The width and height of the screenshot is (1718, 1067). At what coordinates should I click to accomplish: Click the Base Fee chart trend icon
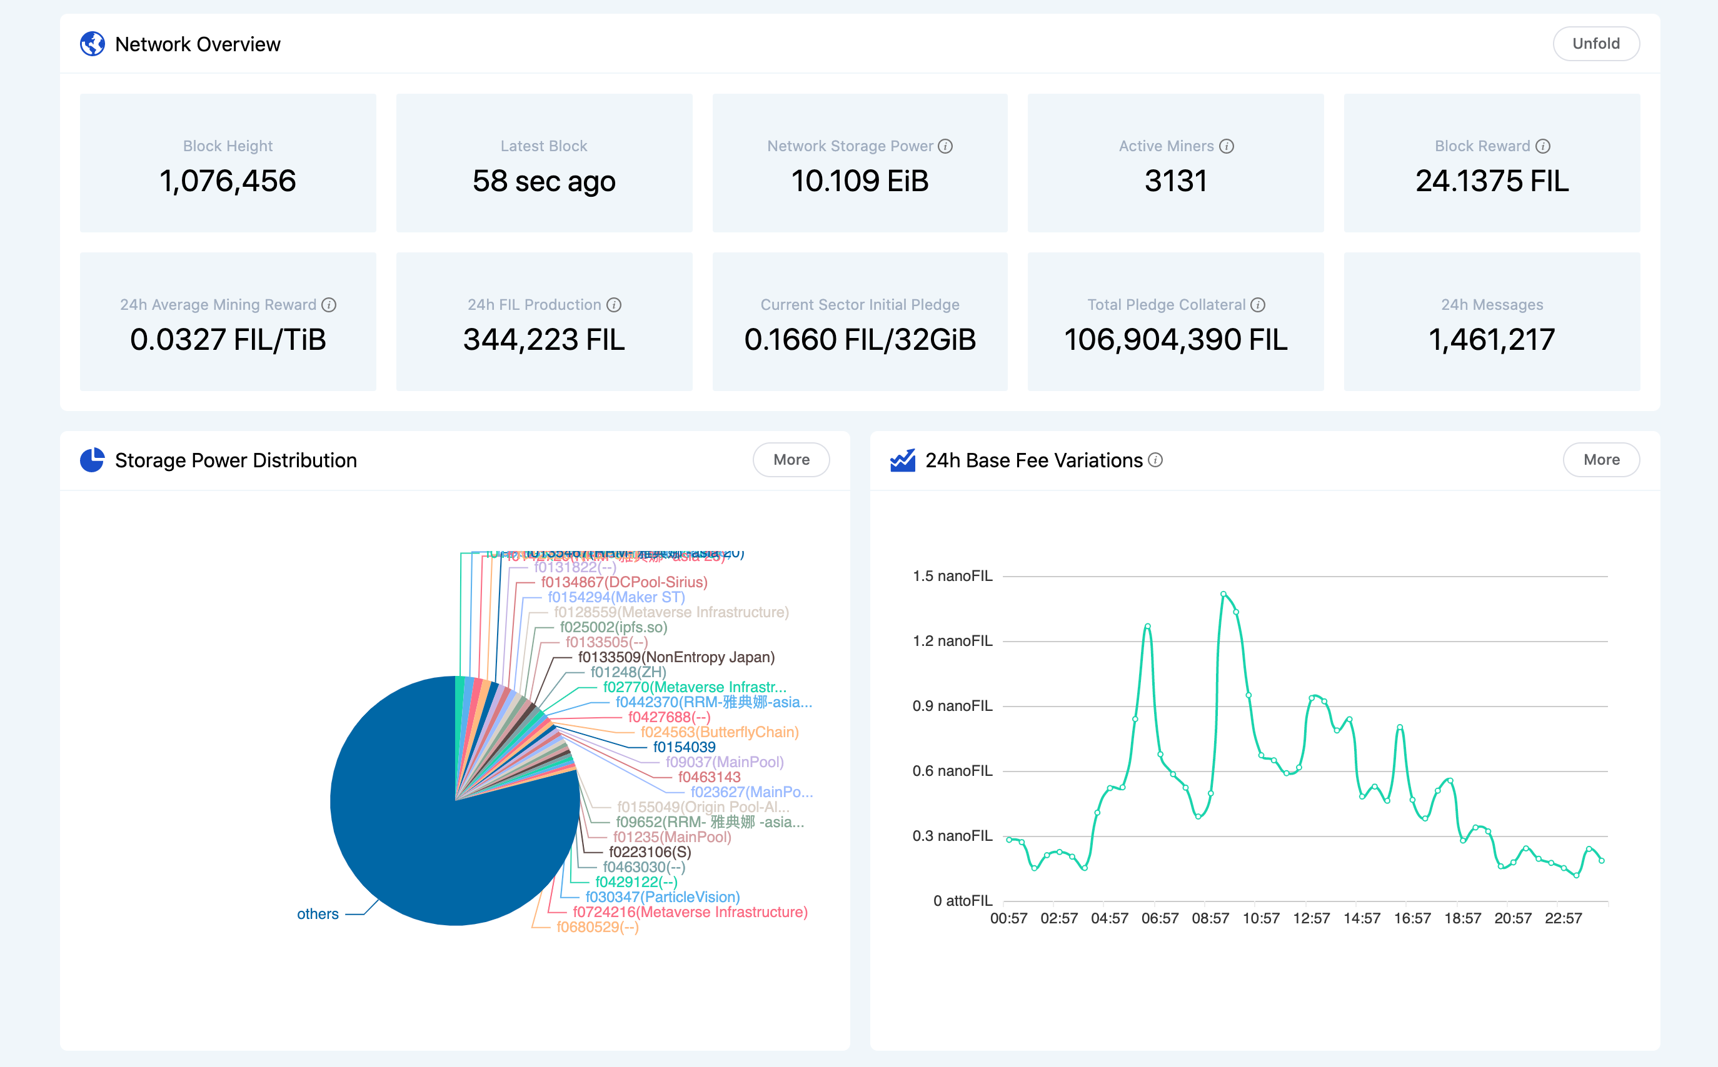tap(902, 460)
